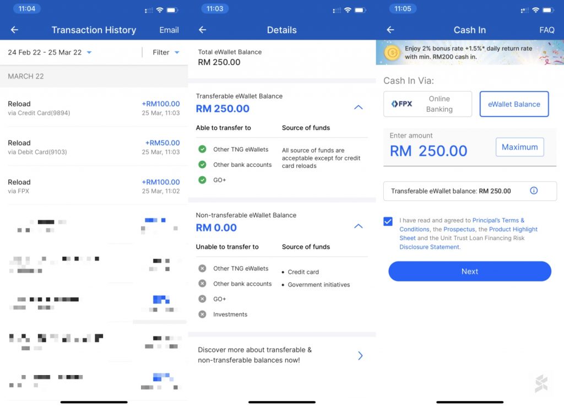Select Online Banking cash-in method
This screenshot has height=407, width=564.
427,104
